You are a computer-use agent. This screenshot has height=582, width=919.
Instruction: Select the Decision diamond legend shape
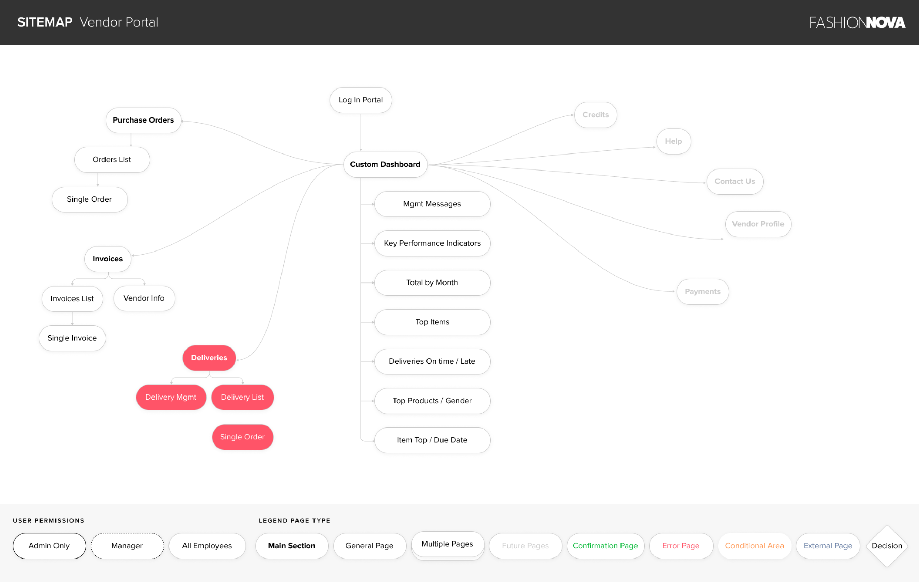(887, 546)
